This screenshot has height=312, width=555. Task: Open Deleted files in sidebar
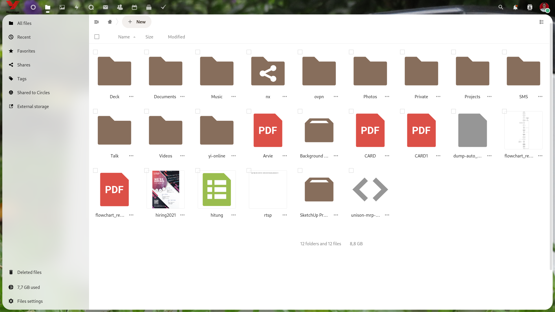pos(29,272)
